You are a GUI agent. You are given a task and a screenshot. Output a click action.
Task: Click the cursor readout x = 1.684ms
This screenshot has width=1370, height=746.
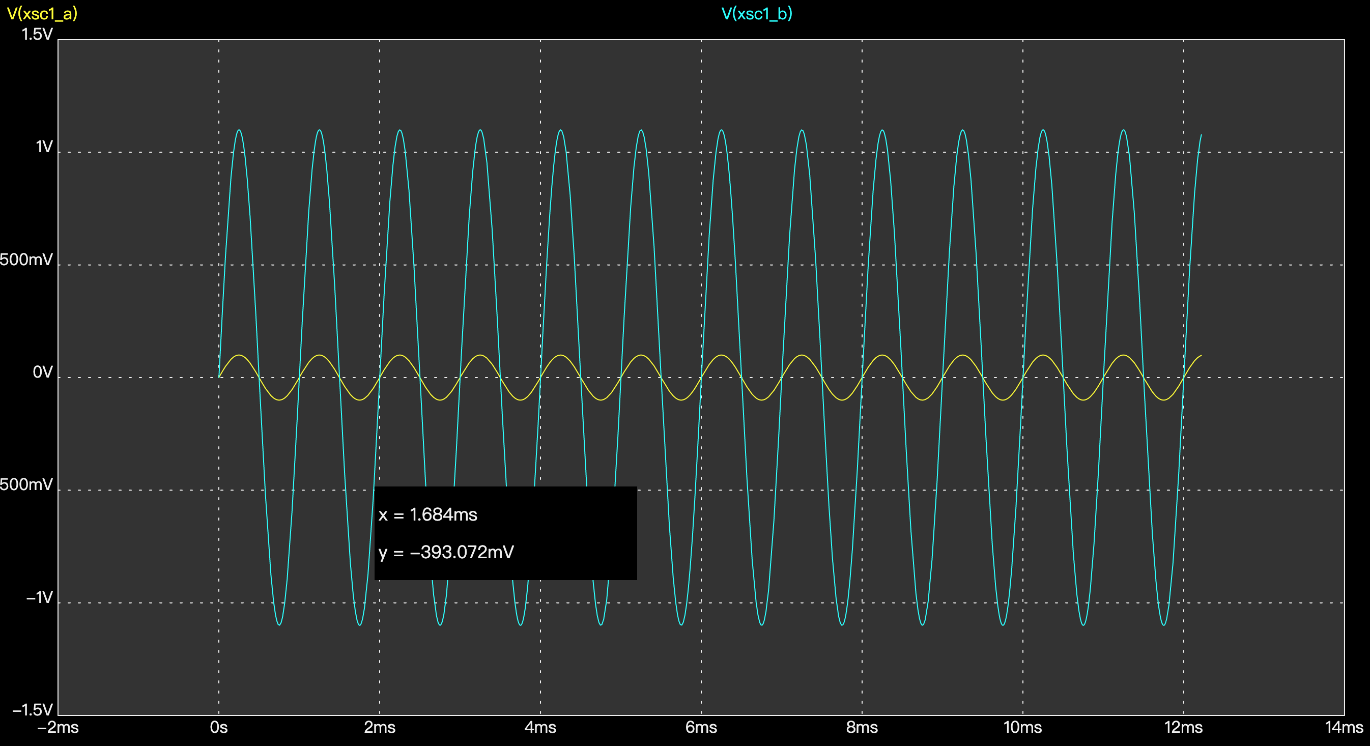pos(428,514)
